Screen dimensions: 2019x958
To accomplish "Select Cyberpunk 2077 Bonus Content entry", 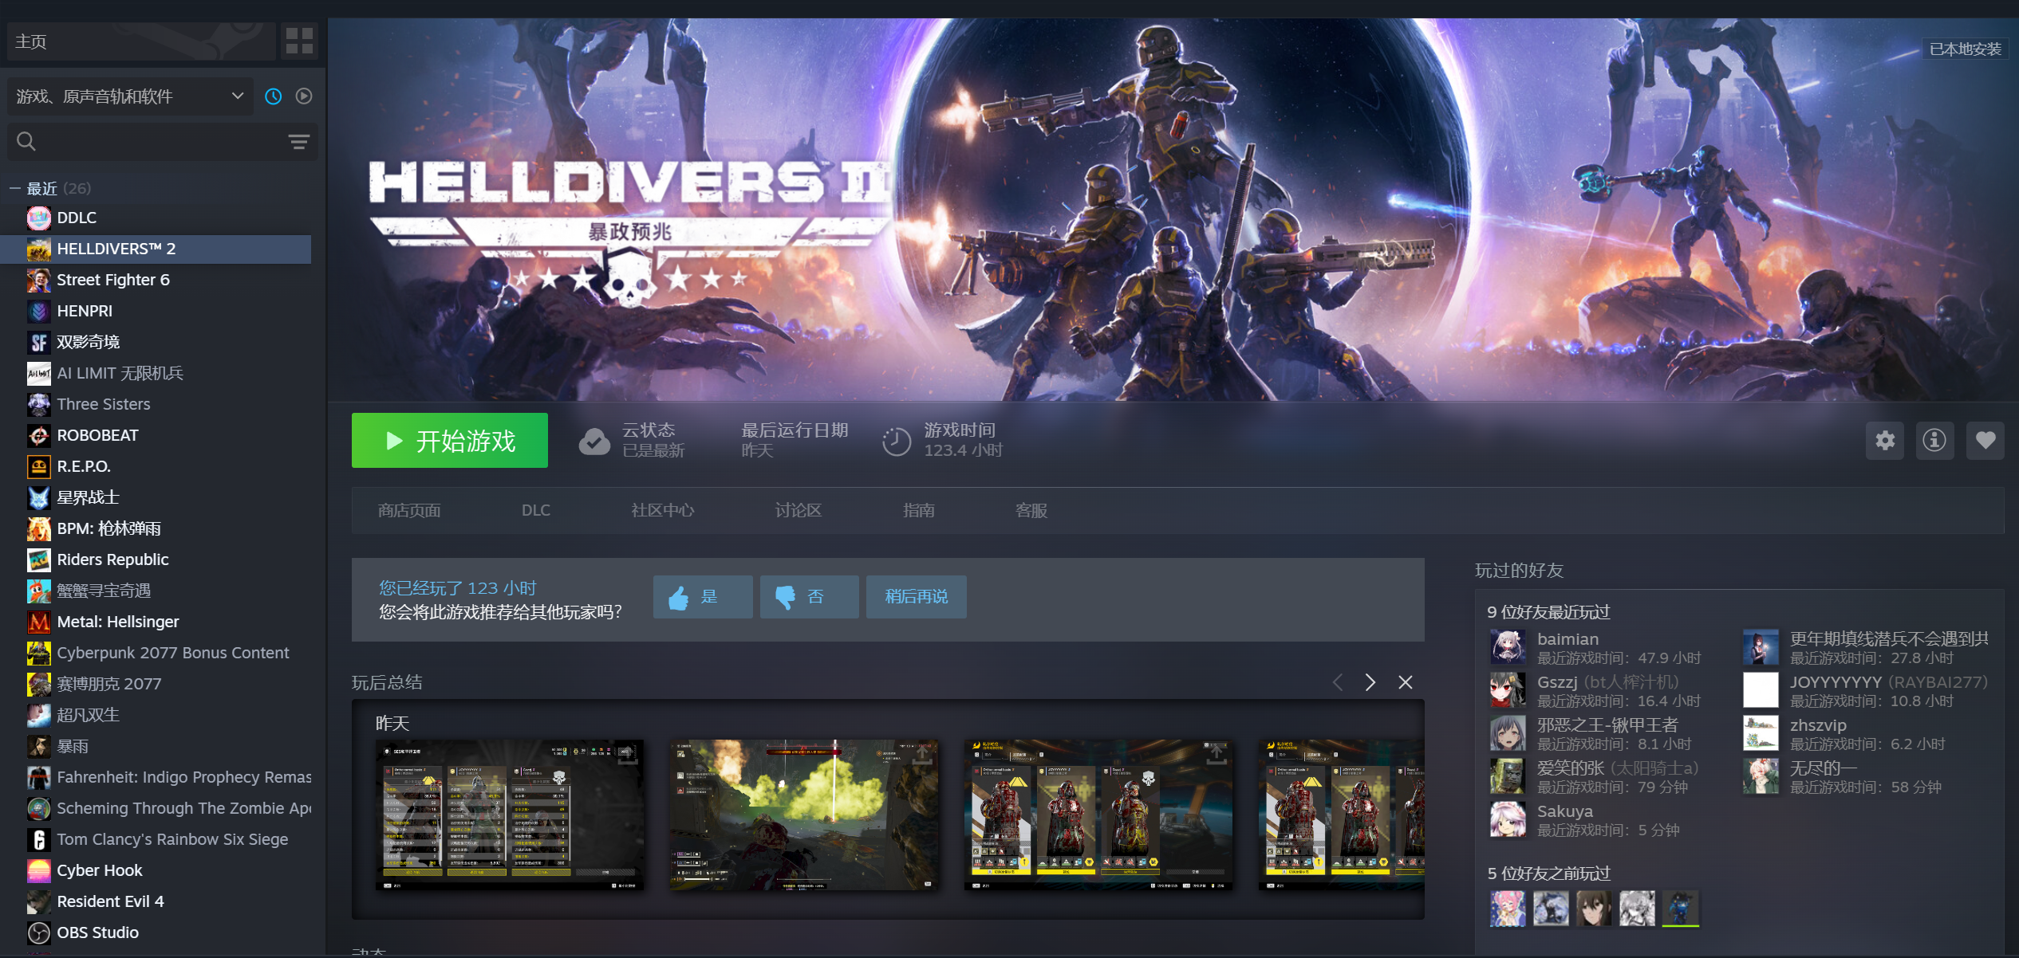I will coord(156,653).
